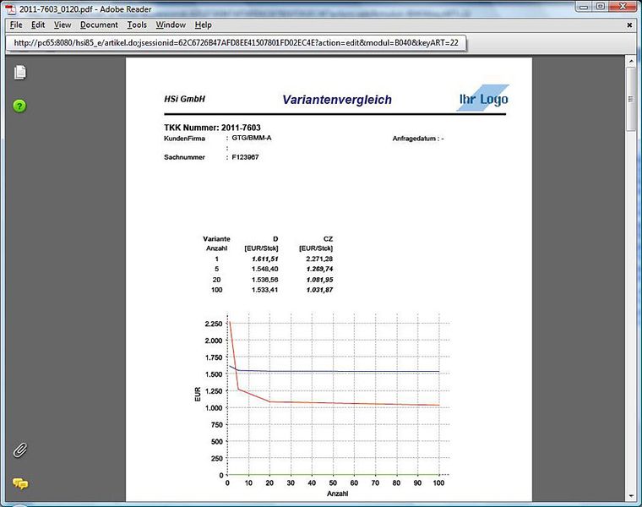Viewport: 642px width, 507px height.
Task: Click the vertical scrollbar up arrow
Action: [631, 61]
